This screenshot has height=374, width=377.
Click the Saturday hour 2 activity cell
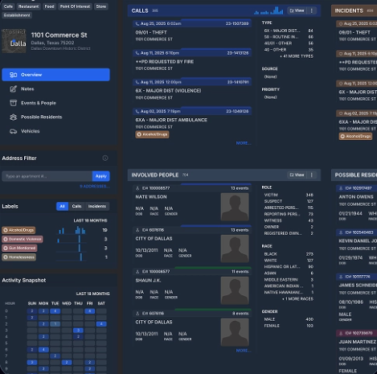pyautogui.click(x=101, y=324)
